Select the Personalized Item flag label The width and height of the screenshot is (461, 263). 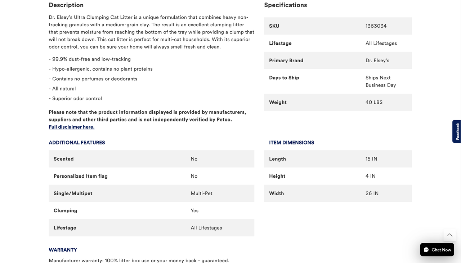(81, 176)
